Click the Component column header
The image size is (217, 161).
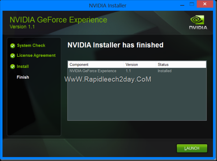point(96,65)
